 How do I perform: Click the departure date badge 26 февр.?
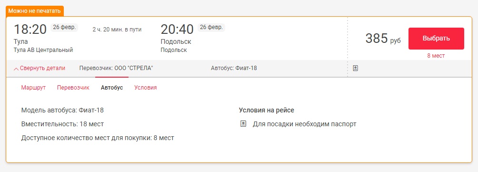point(64,28)
